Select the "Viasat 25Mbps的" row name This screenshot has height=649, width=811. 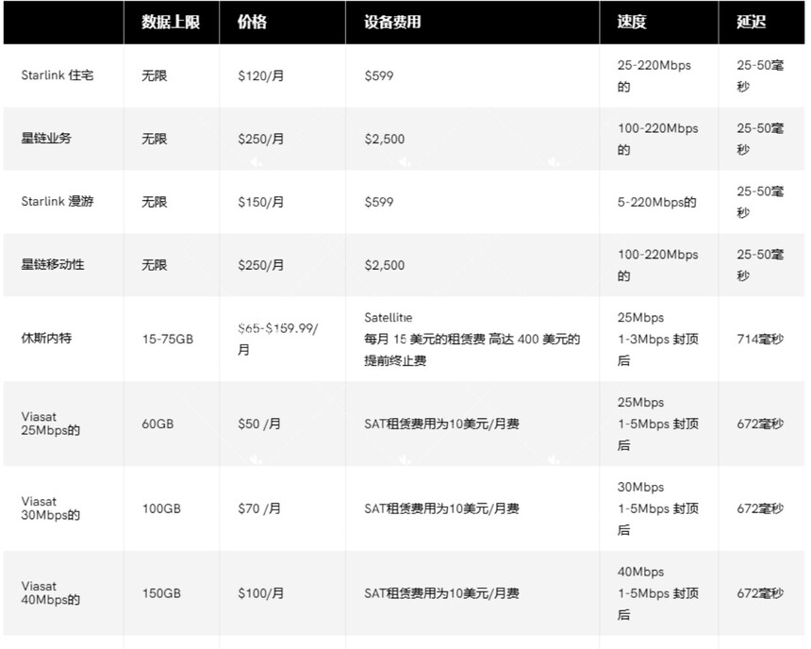(x=51, y=424)
